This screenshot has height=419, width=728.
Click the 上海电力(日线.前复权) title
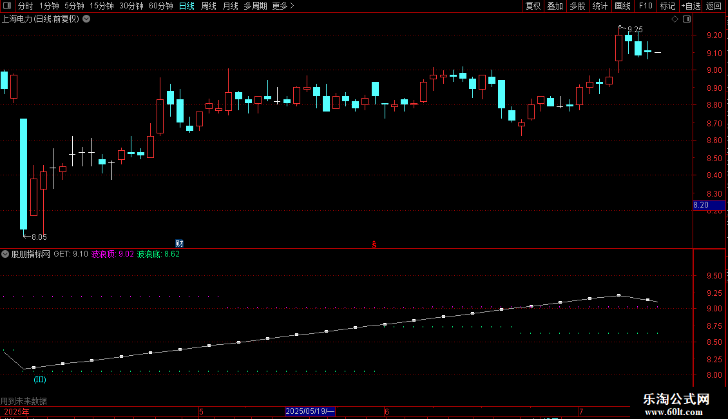[x=41, y=19]
